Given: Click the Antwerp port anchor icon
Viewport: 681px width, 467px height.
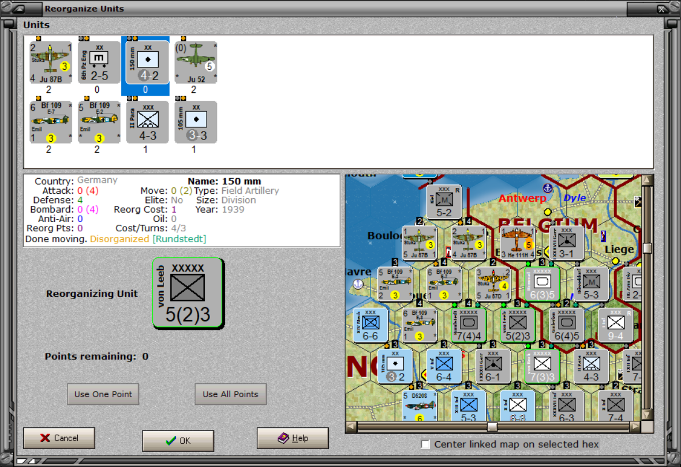Looking at the screenshot, I should pos(548,189).
